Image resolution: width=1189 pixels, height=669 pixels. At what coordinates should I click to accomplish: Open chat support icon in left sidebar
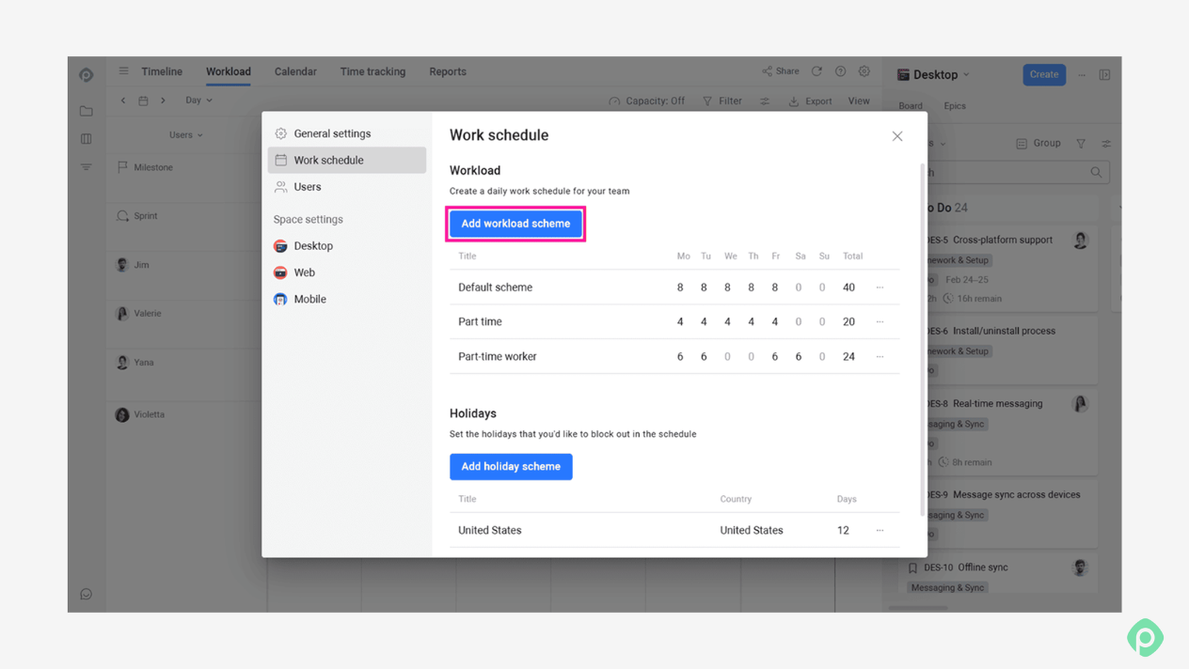tap(87, 594)
